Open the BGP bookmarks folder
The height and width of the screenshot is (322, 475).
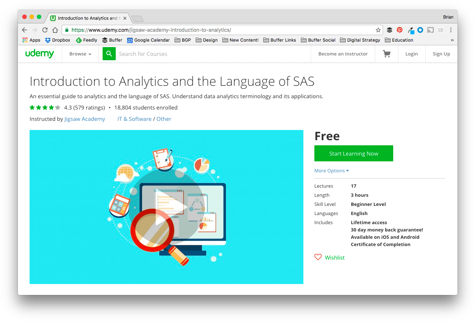[183, 40]
